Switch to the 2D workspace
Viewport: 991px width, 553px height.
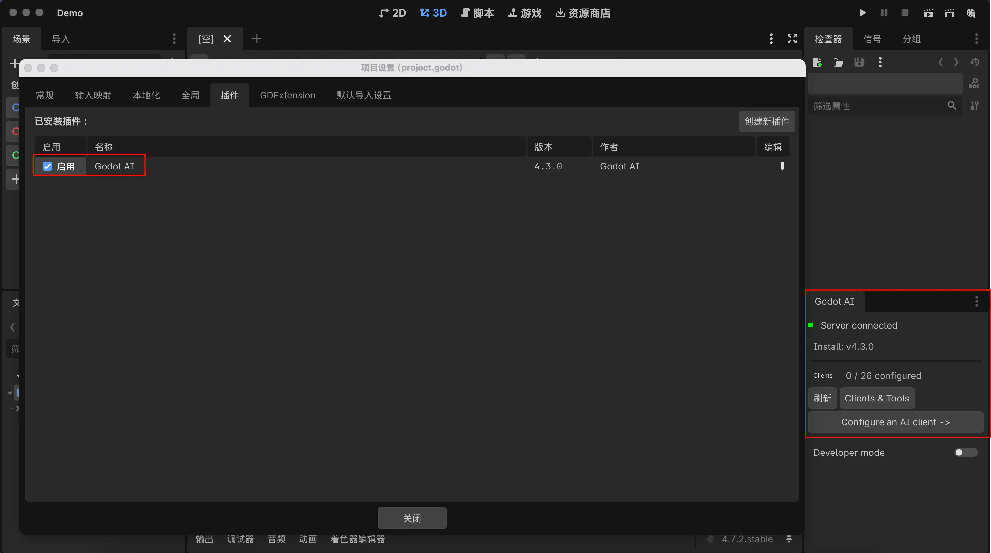(393, 13)
